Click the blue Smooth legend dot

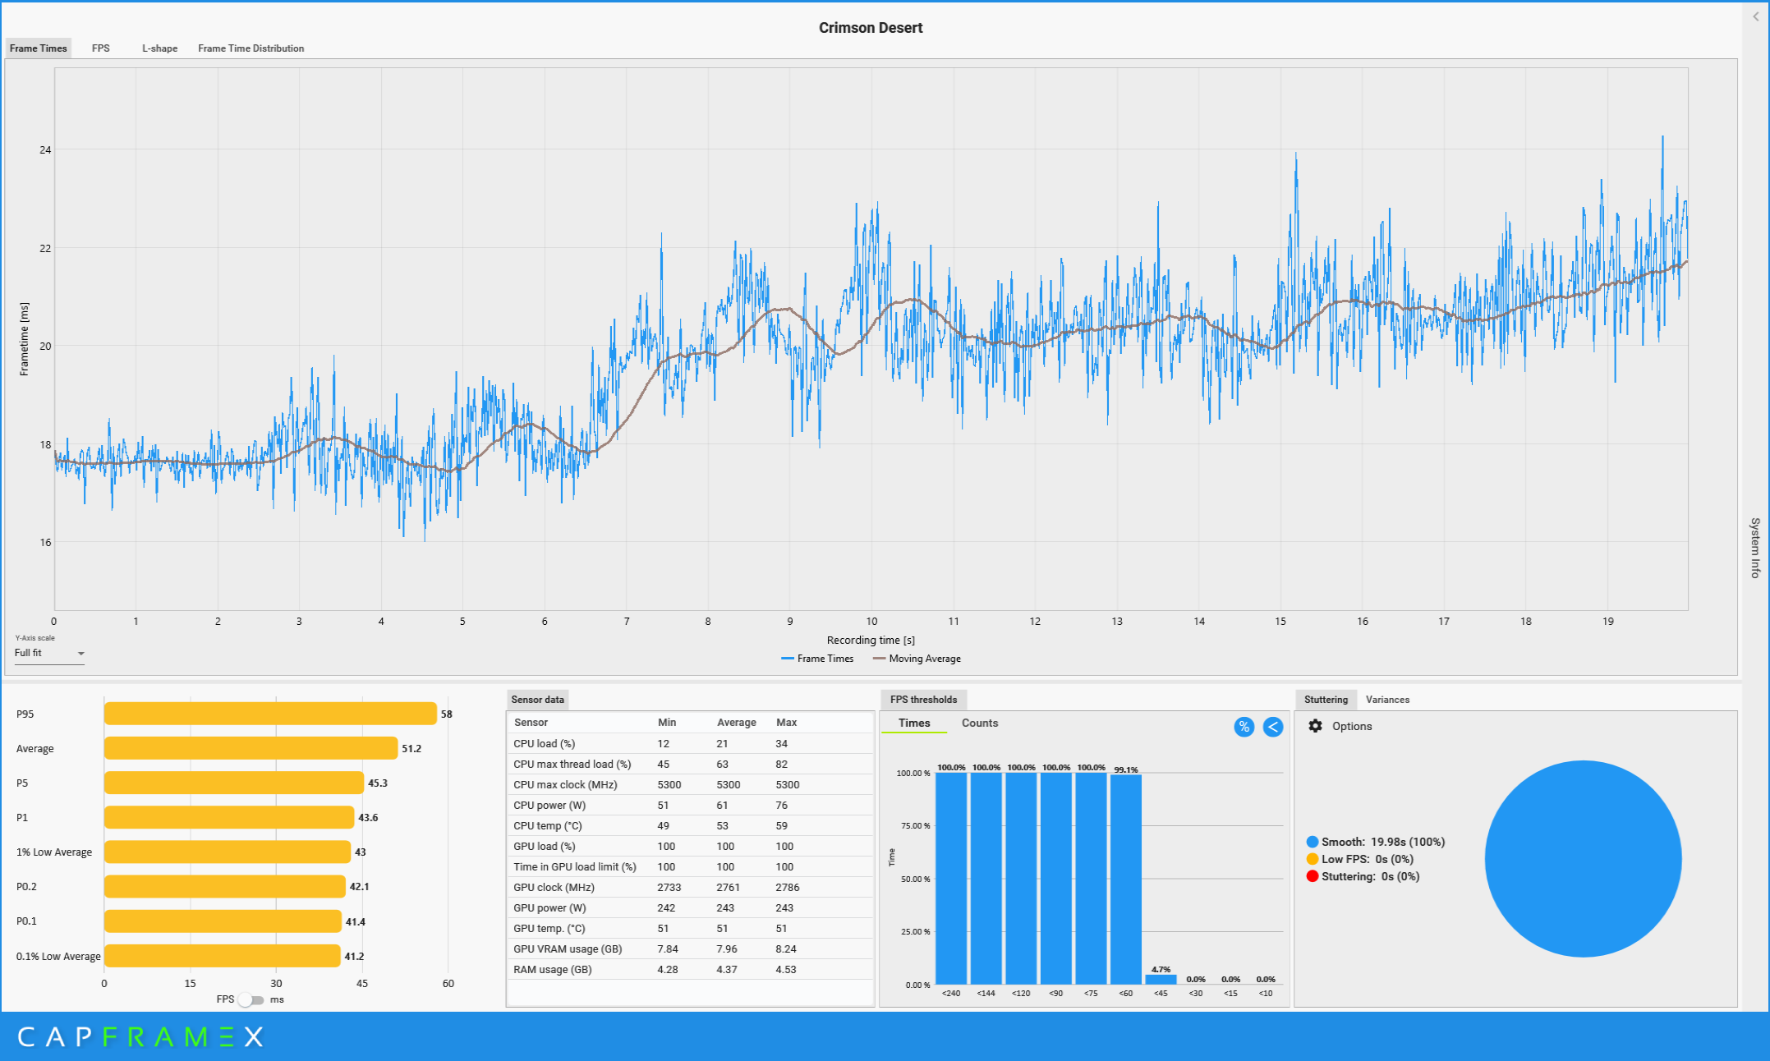[x=1312, y=842]
